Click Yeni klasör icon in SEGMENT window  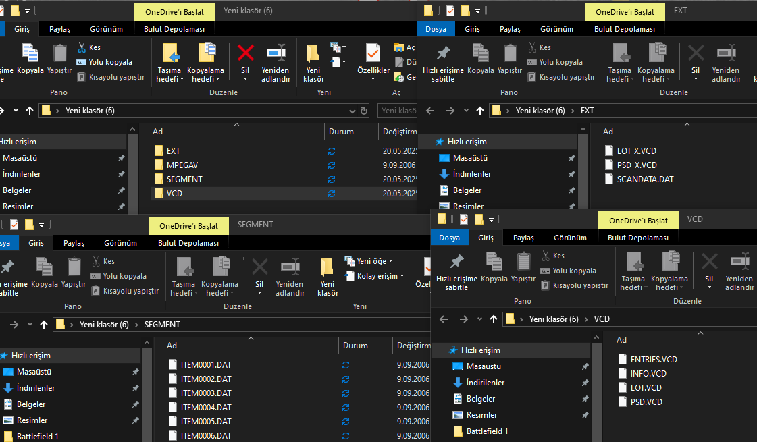tap(327, 267)
